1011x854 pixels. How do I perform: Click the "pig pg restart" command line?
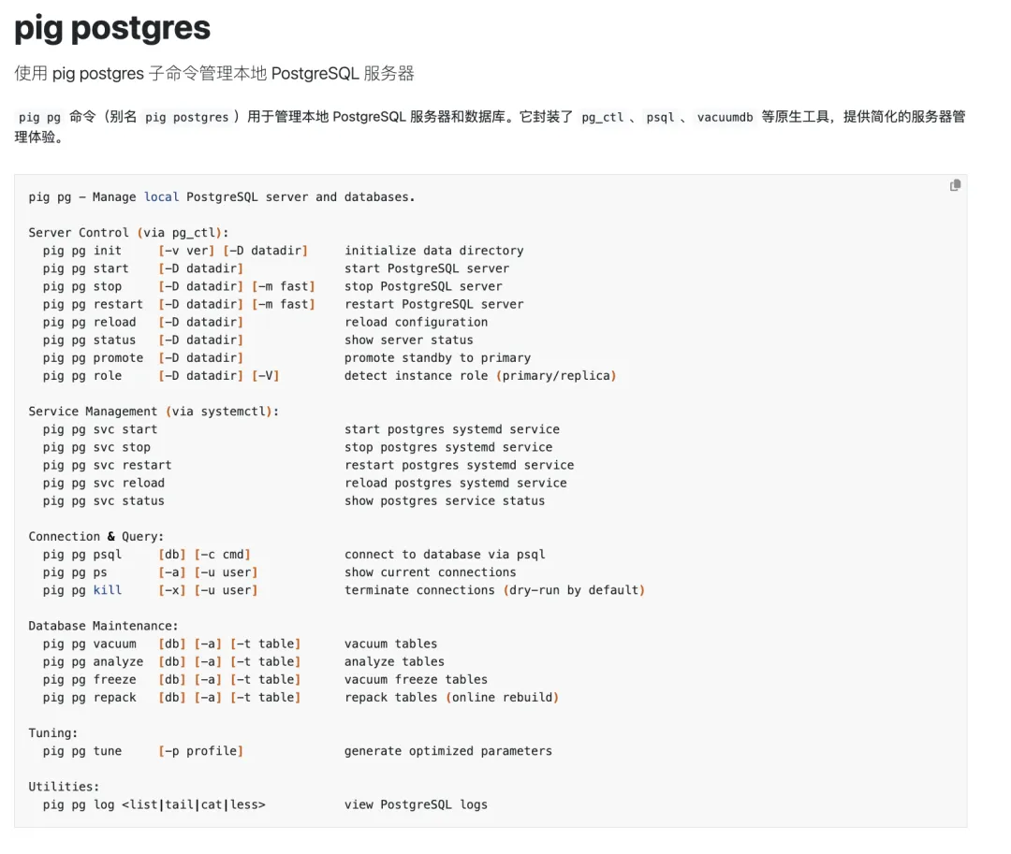tap(93, 304)
